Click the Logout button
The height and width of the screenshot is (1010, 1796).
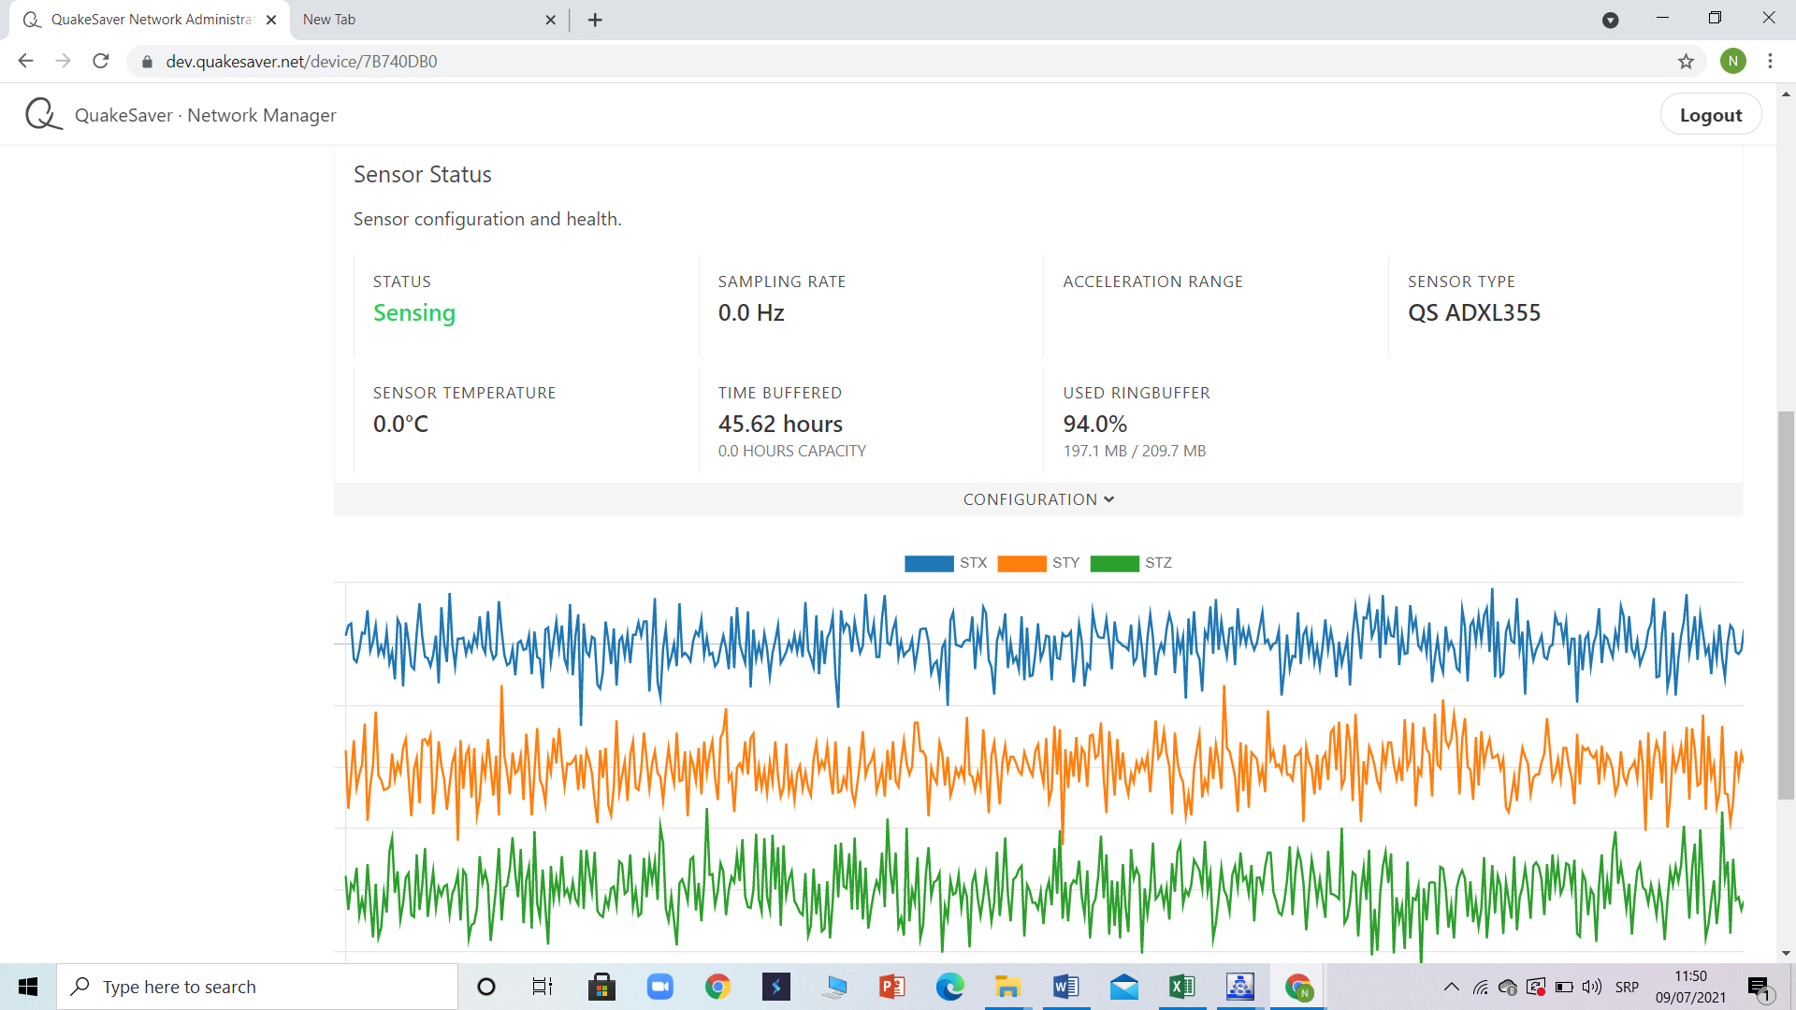click(x=1711, y=114)
